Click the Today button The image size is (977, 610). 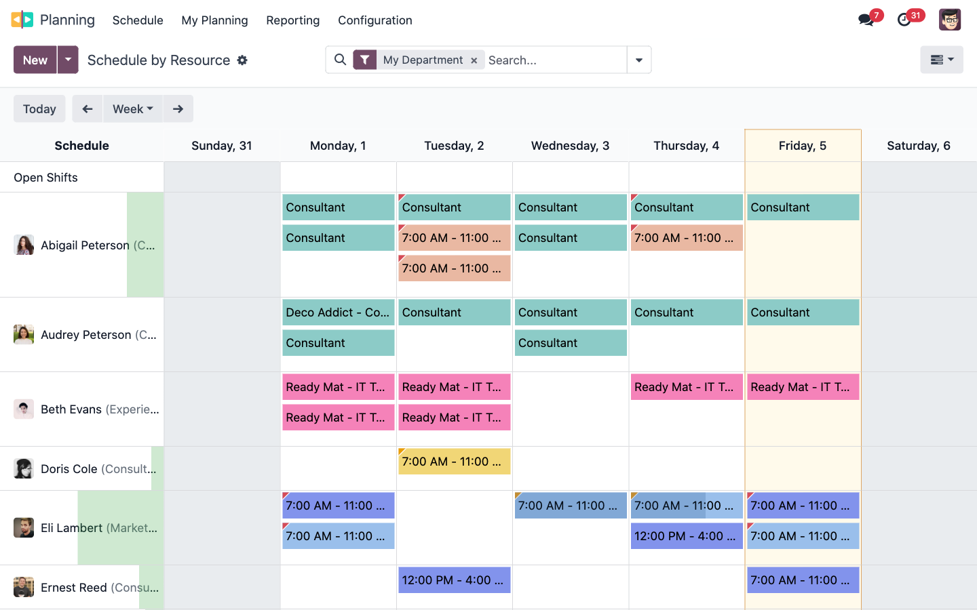click(39, 108)
